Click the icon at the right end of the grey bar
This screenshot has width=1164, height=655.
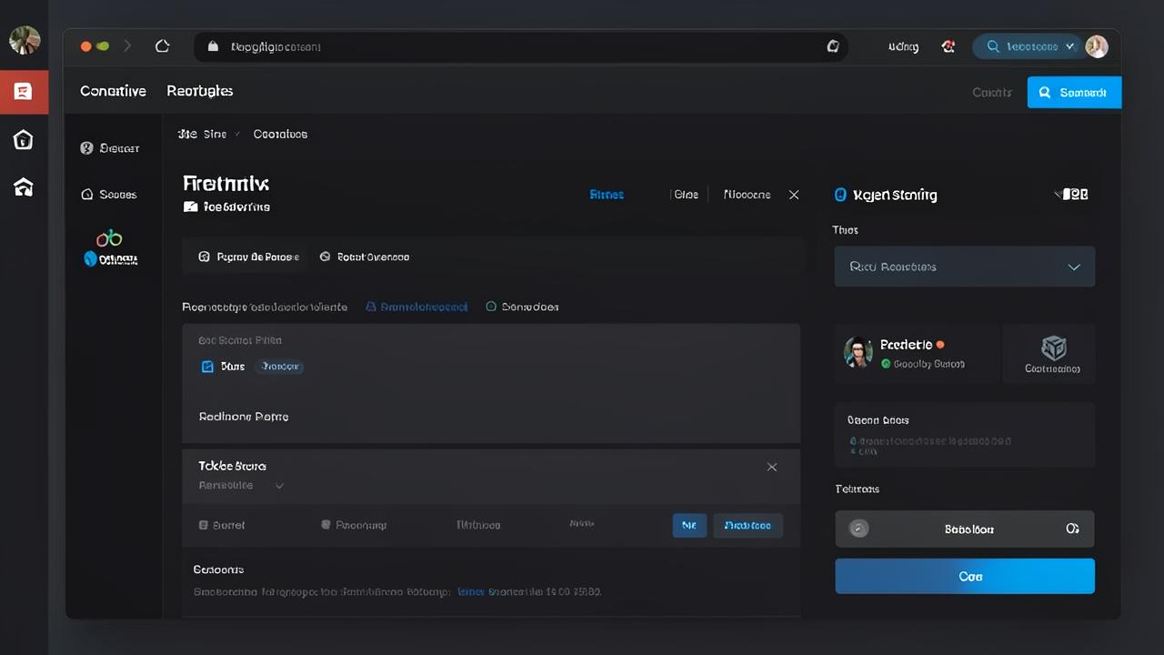1072,529
